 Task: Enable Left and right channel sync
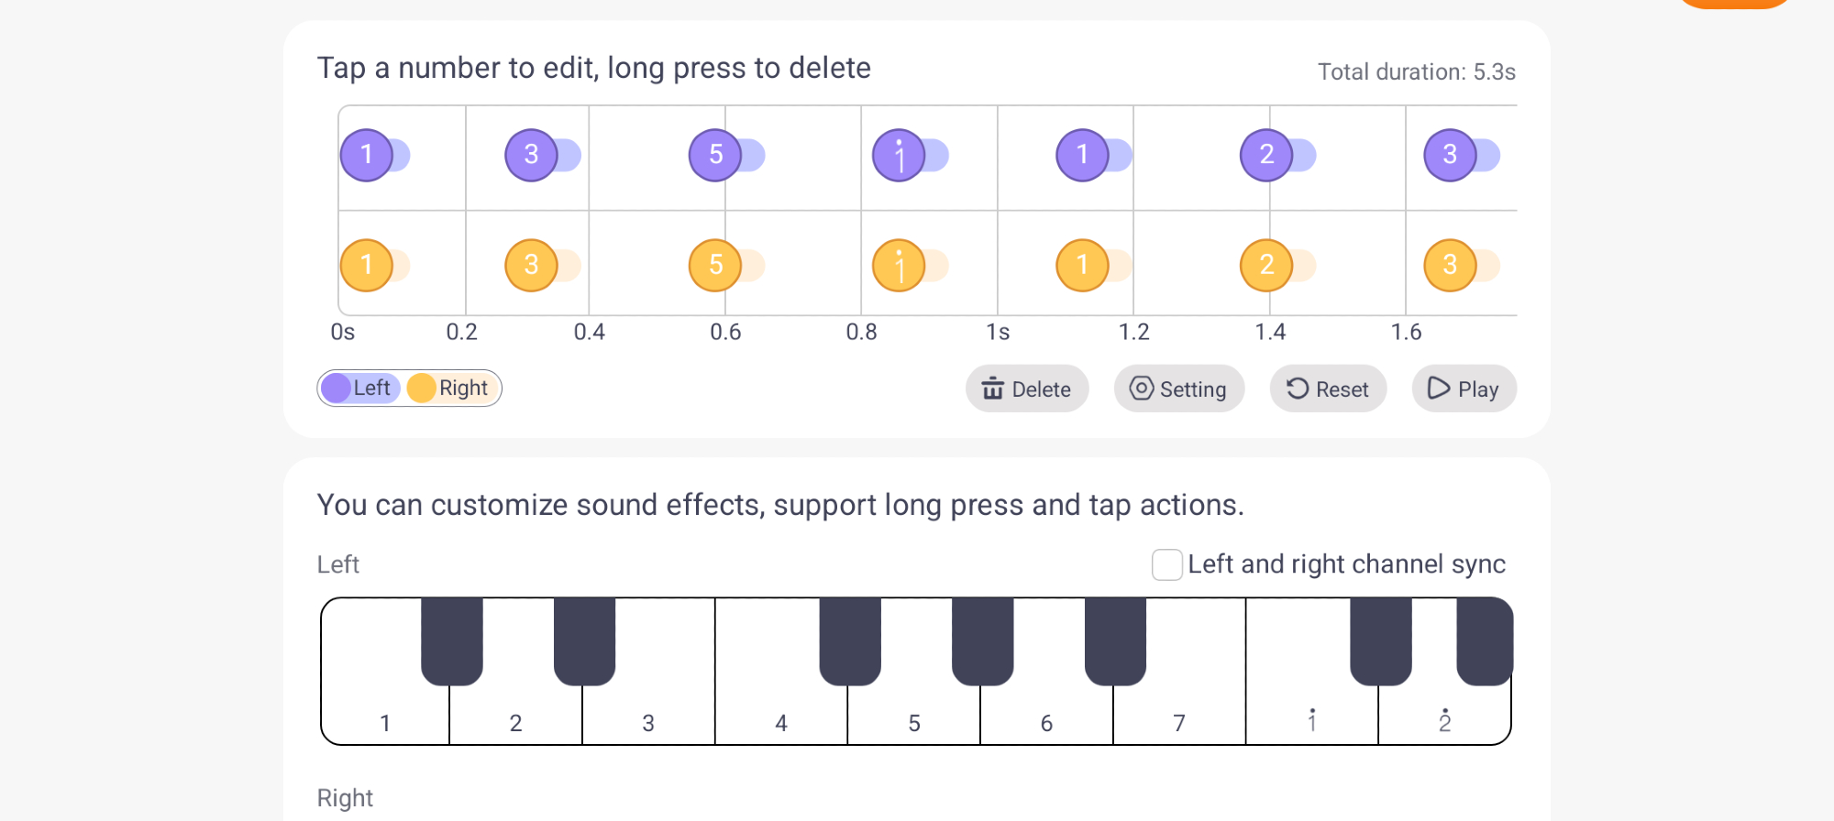point(1167,564)
